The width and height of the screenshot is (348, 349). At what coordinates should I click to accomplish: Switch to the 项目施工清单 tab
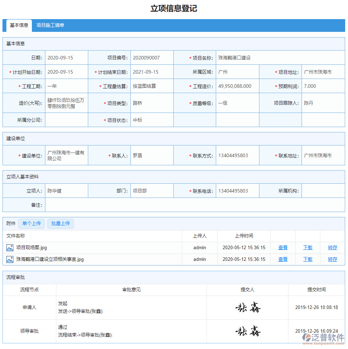[x=50, y=25]
